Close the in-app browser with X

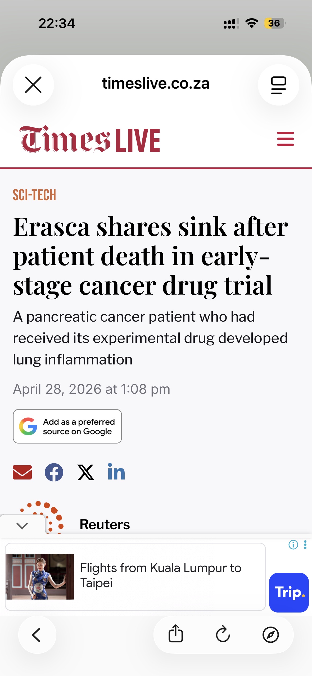click(33, 85)
